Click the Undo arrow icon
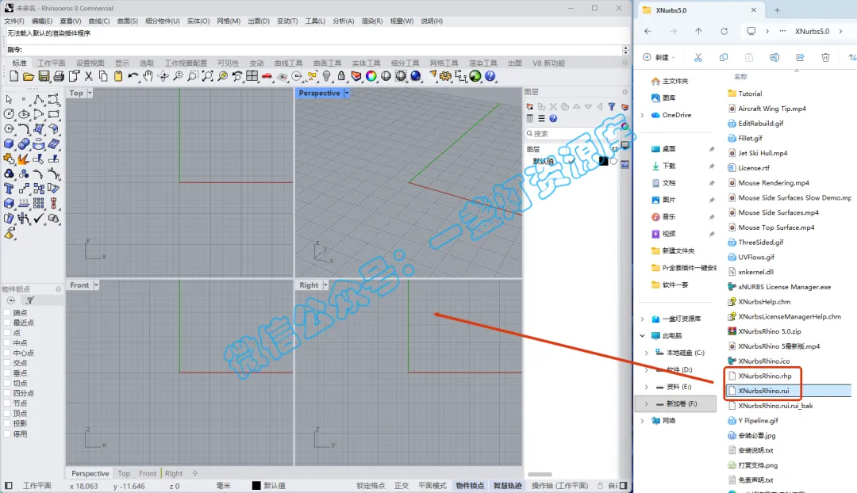 pos(133,76)
